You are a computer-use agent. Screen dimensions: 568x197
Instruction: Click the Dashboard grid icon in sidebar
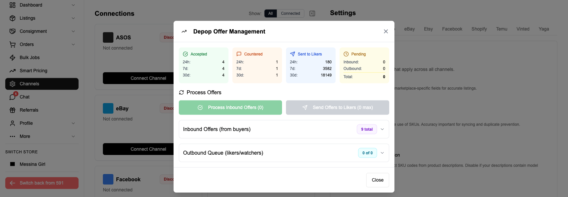pyautogui.click(x=12, y=5)
